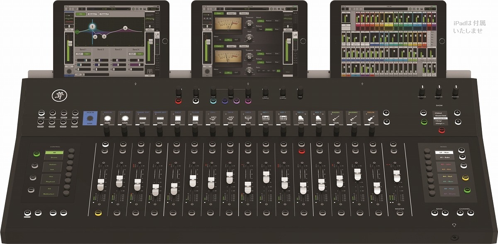Step CHANNEL left with arrow button

tap(460, 213)
